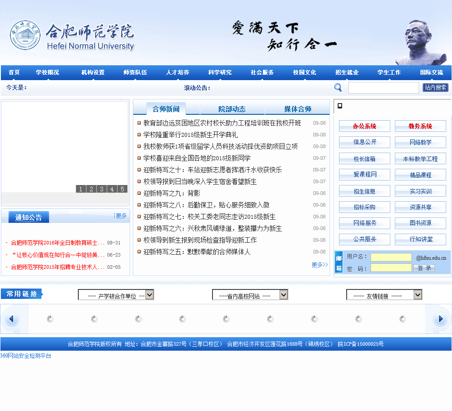Open 实习实训 quick link
452x411 pixels.
(x=420, y=191)
